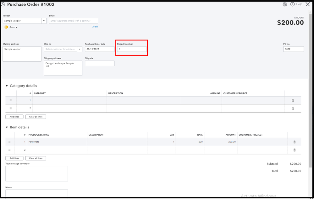Click the Cc/Bcc link
Viewport: 314px width, 199px height.
pyautogui.click(x=95, y=27)
